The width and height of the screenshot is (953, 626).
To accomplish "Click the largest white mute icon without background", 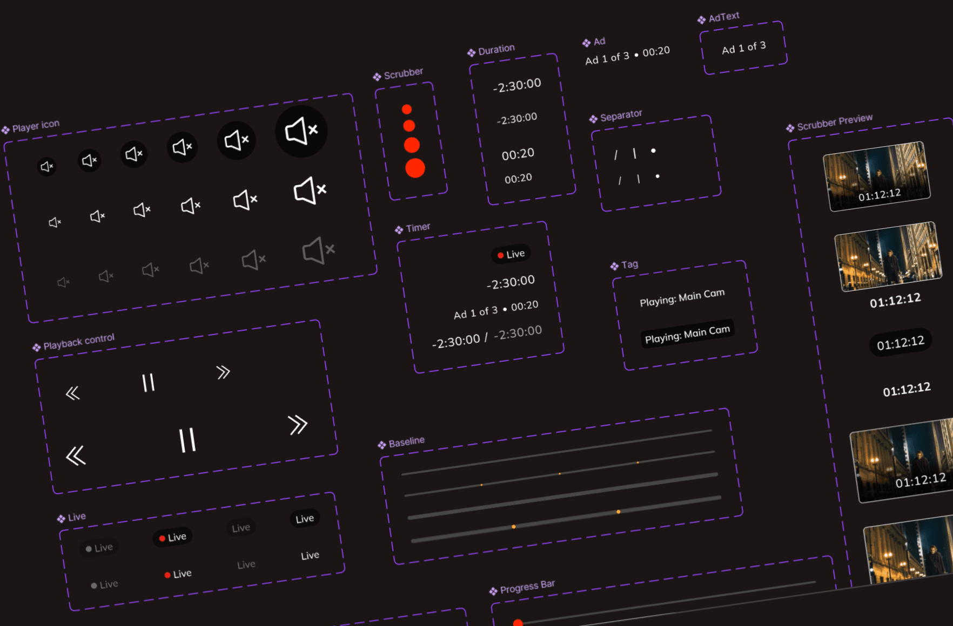I will [x=310, y=190].
